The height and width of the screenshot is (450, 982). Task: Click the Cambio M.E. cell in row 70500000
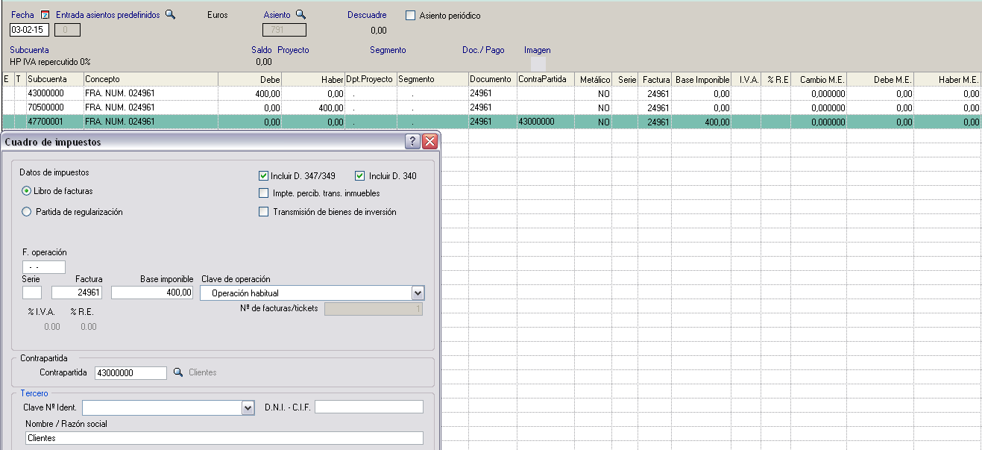[x=819, y=108]
